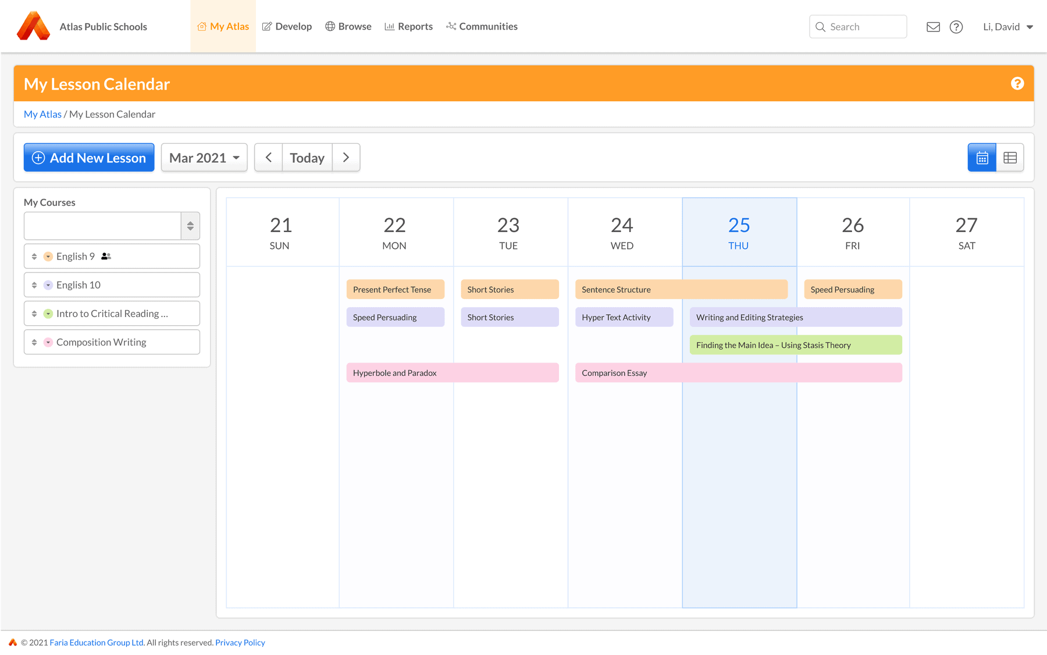1047x655 pixels.
Task: Open the Reports menu
Action: (408, 26)
